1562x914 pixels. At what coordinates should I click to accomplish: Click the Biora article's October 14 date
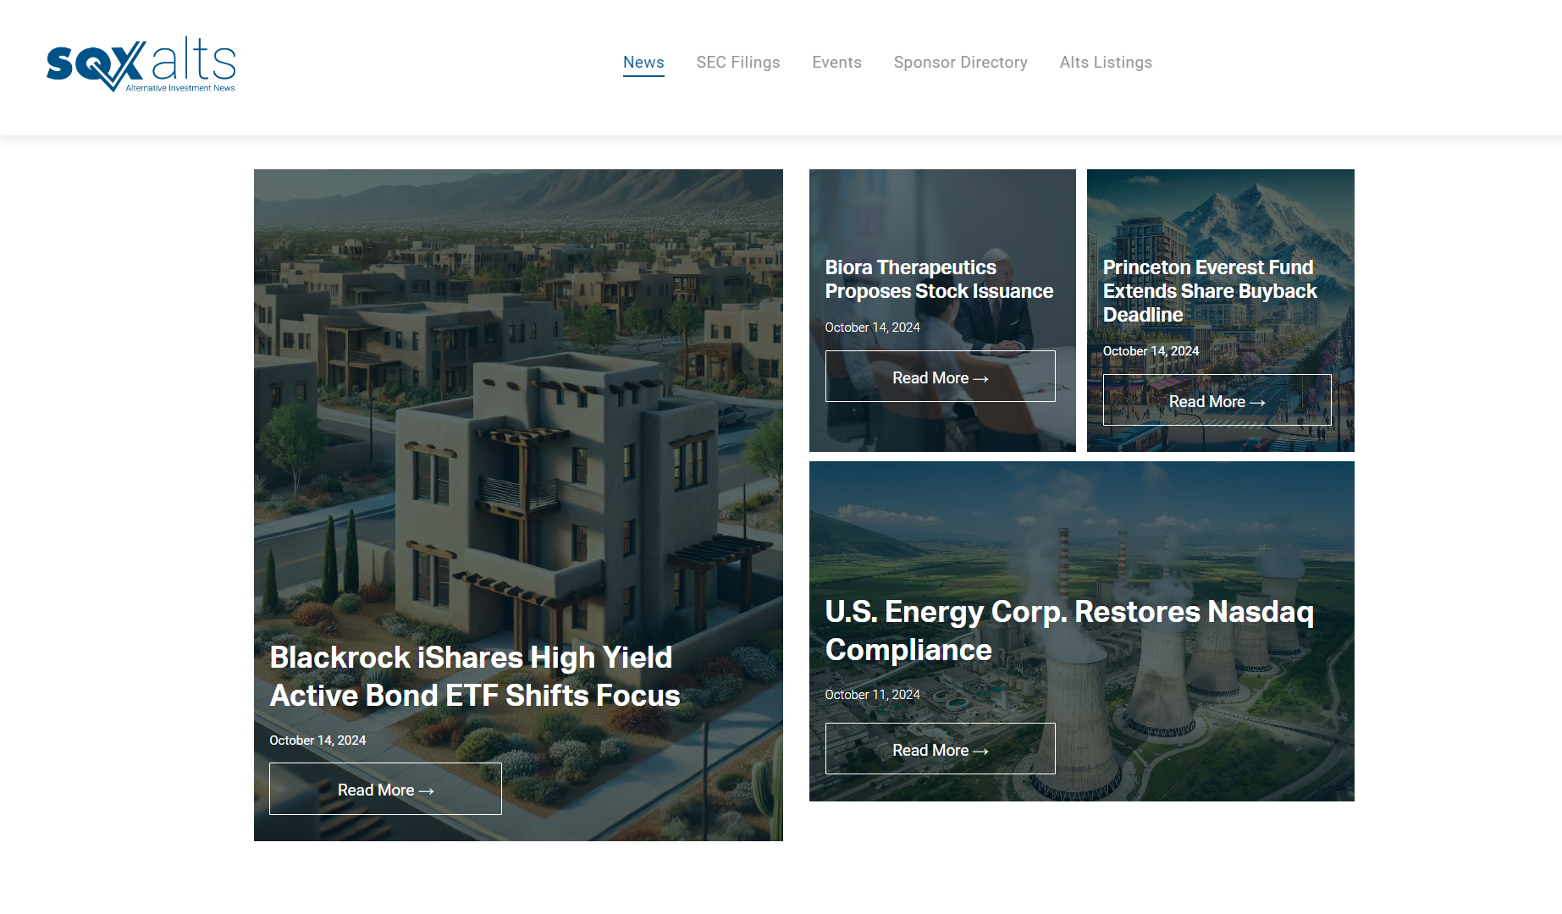pyautogui.click(x=872, y=328)
